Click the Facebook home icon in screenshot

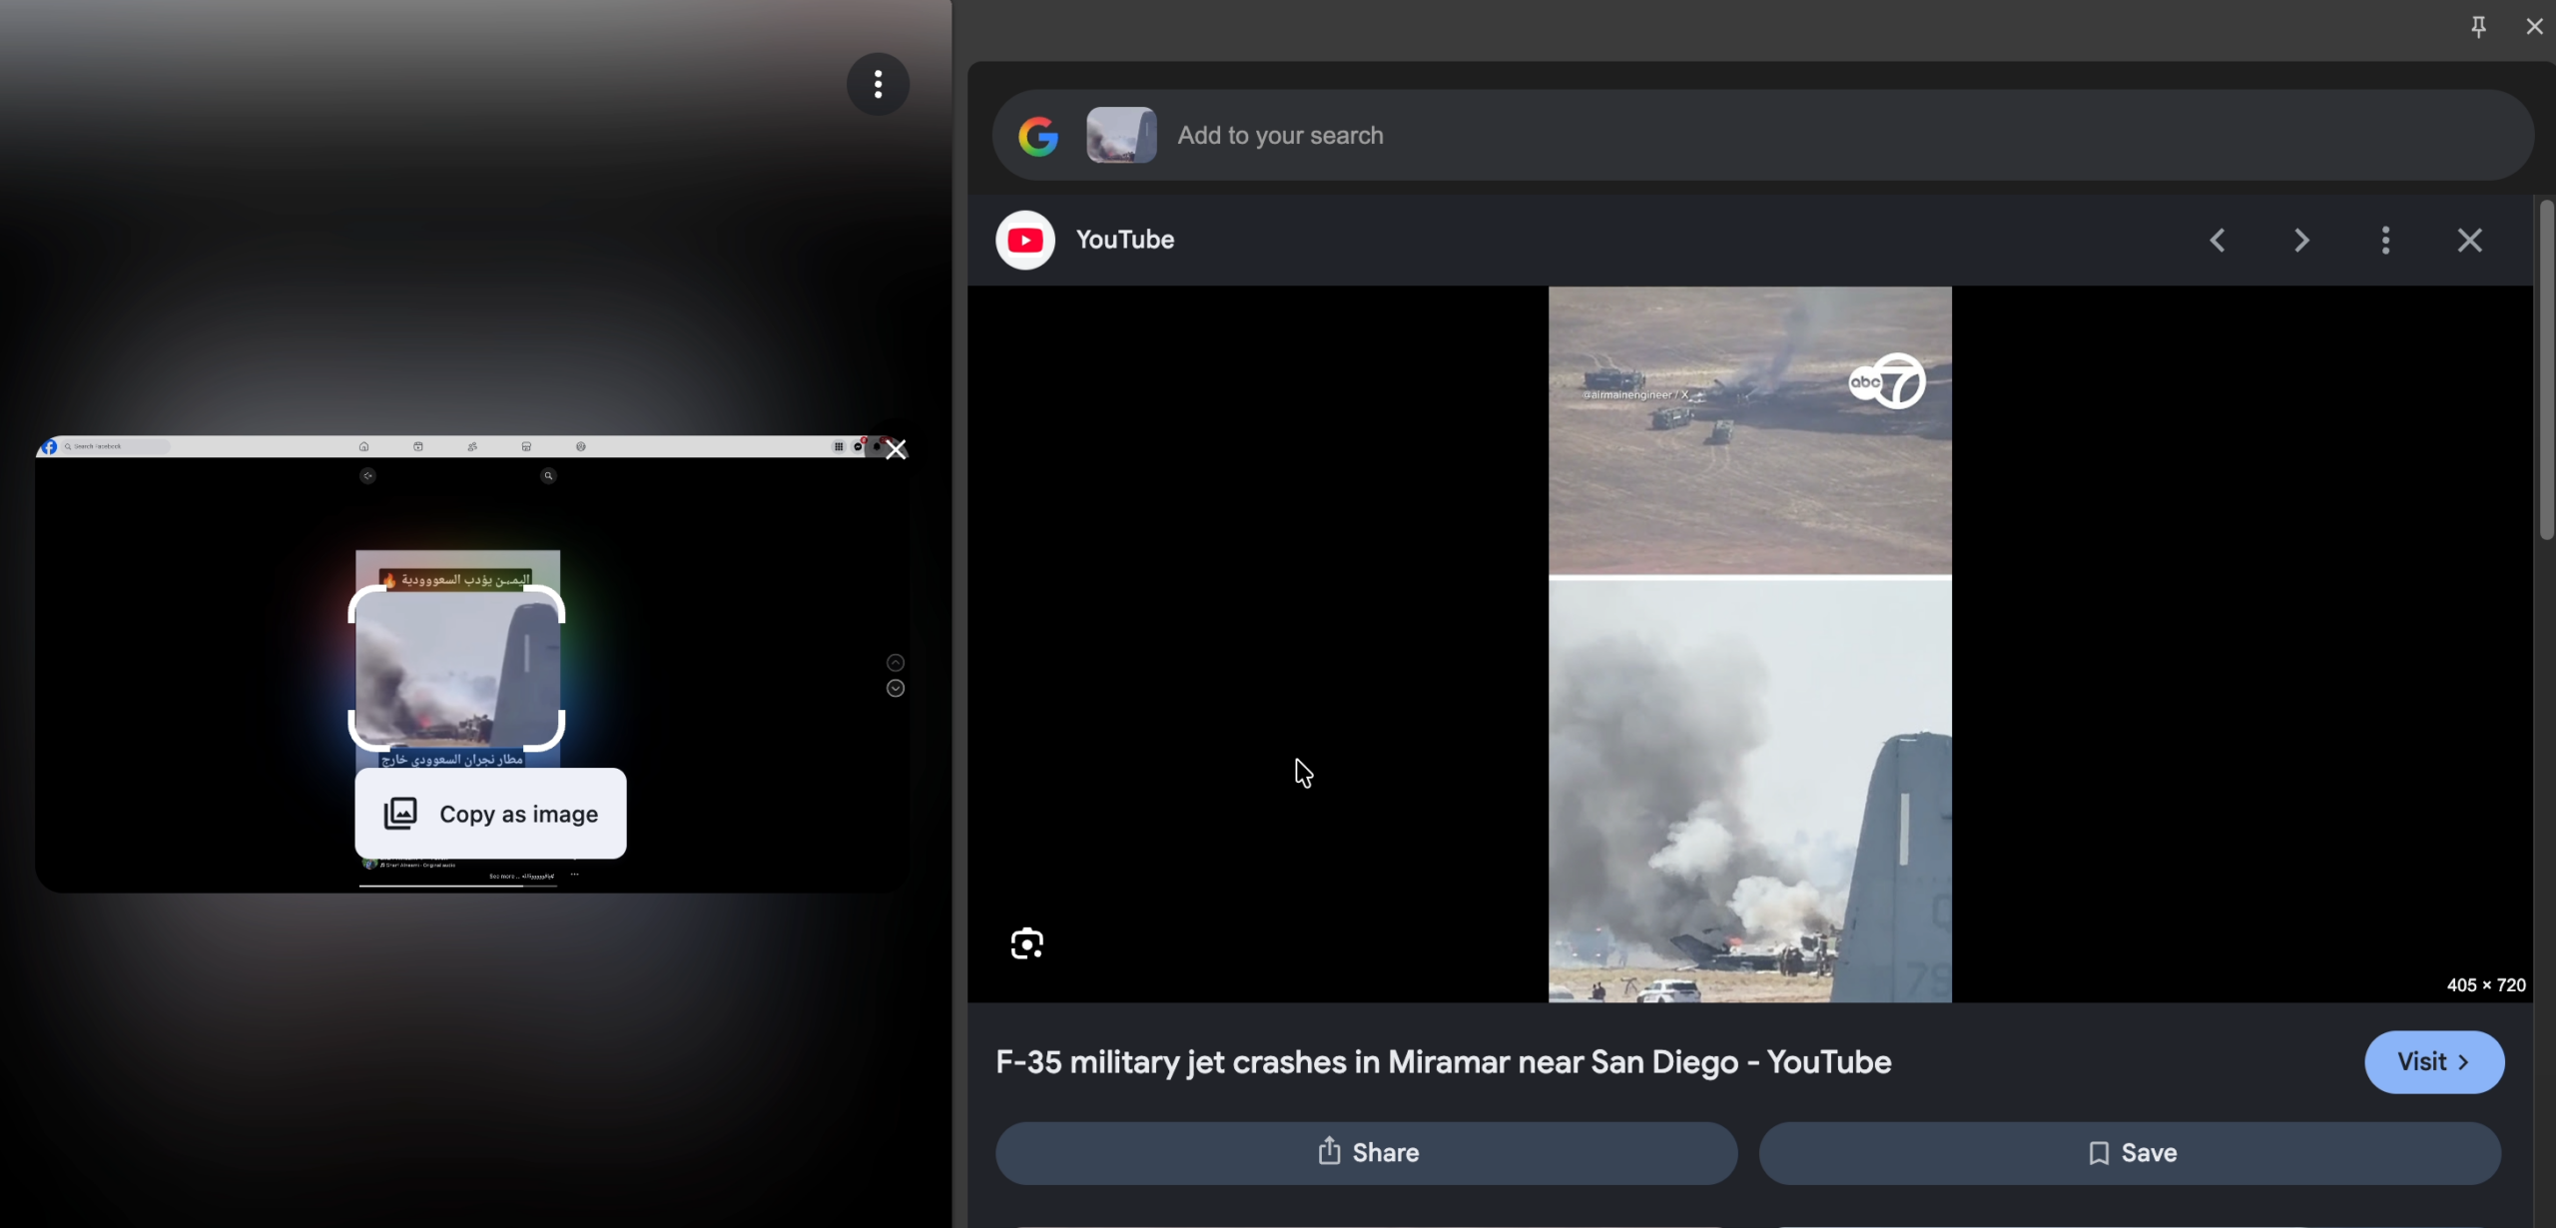tap(364, 446)
